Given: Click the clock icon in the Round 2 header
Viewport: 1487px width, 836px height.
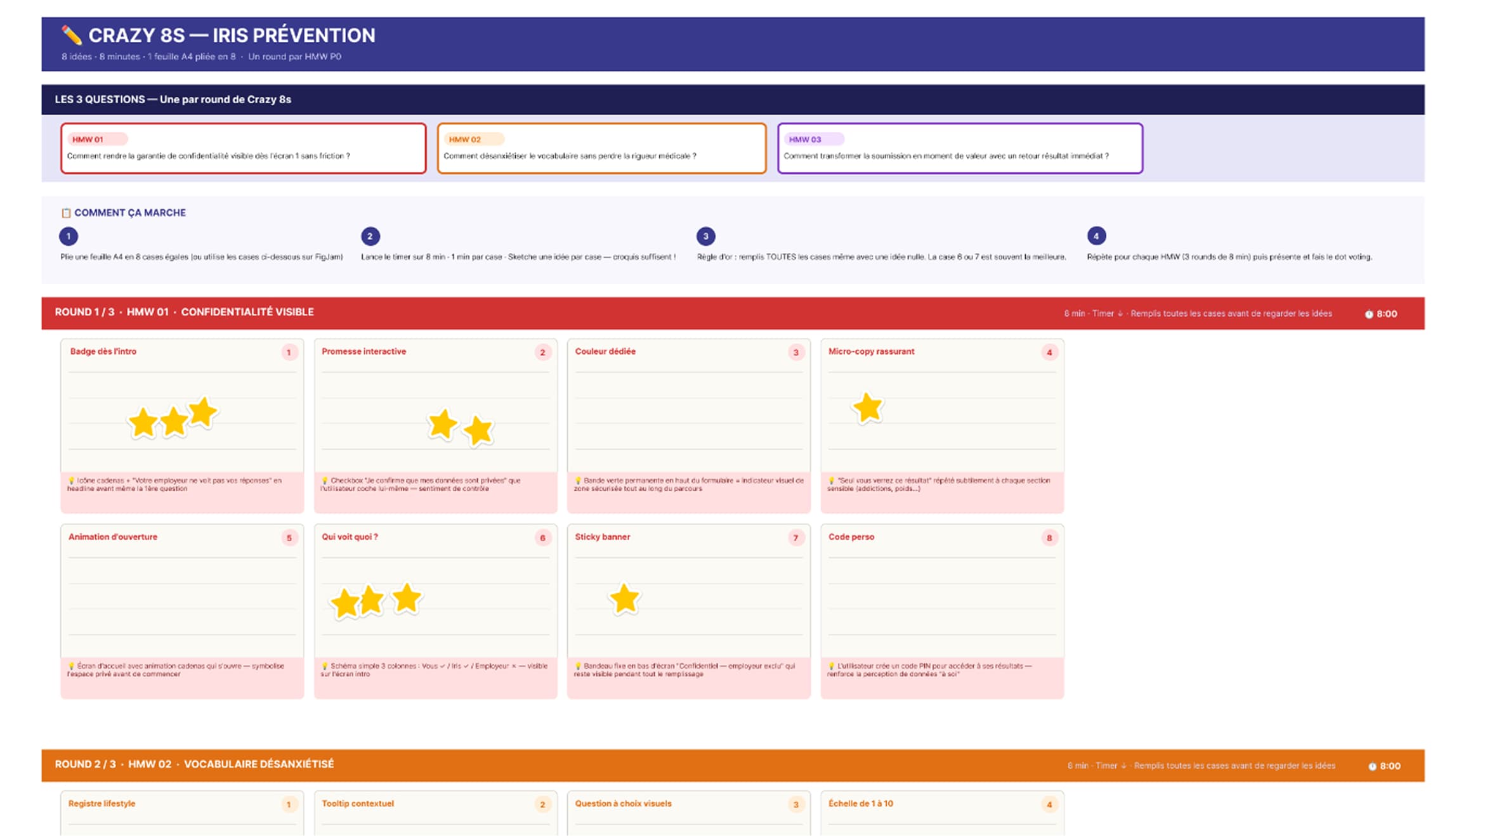Looking at the screenshot, I should [1372, 766].
